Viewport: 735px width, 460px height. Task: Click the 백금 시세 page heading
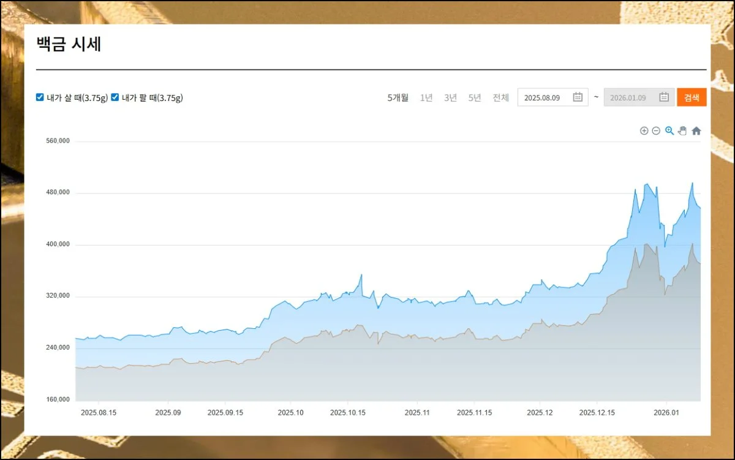(x=69, y=45)
